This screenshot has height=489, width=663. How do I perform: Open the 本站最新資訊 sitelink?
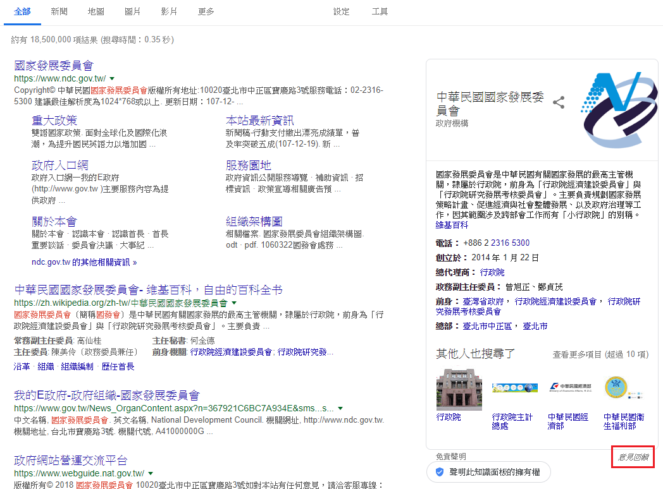(259, 120)
